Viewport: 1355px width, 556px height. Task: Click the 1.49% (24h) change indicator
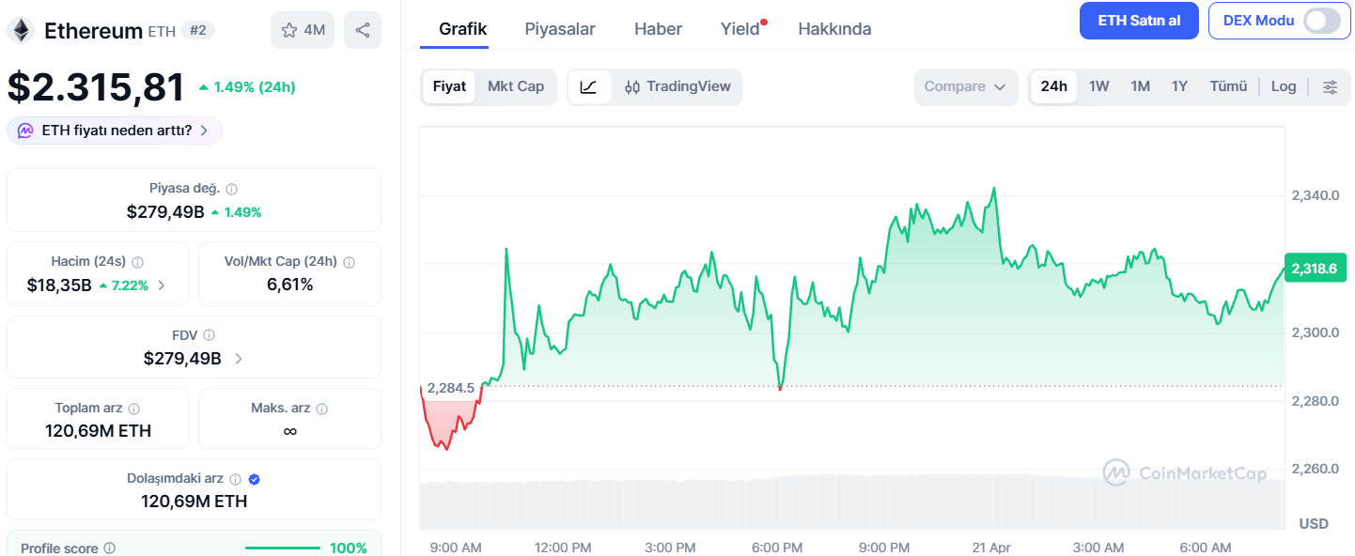click(x=247, y=87)
